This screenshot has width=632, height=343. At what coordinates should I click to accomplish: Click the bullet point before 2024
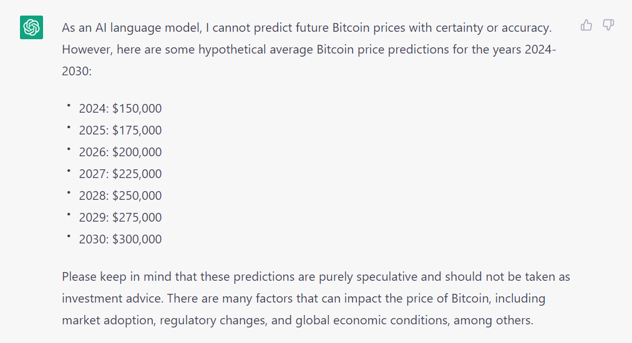click(x=68, y=105)
